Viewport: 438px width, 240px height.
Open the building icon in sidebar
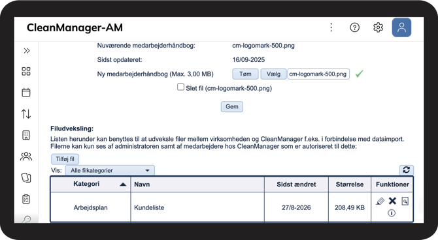click(x=26, y=135)
